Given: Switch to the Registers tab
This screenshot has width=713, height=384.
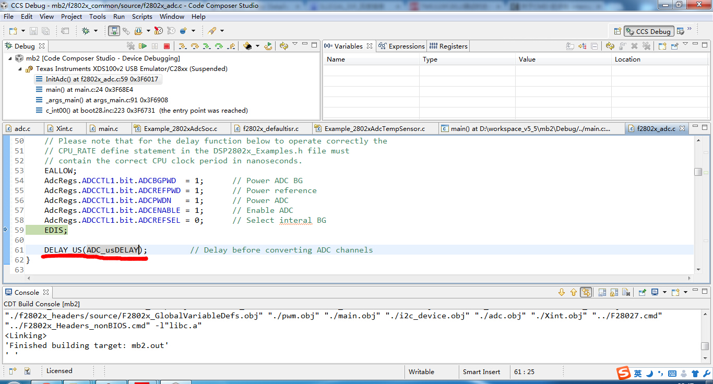Looking at the screenshot, I should [x=449, y=46].
